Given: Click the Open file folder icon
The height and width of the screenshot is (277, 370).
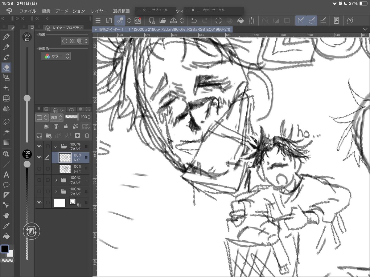Looking at the screenshot, I should pos(162,21).
